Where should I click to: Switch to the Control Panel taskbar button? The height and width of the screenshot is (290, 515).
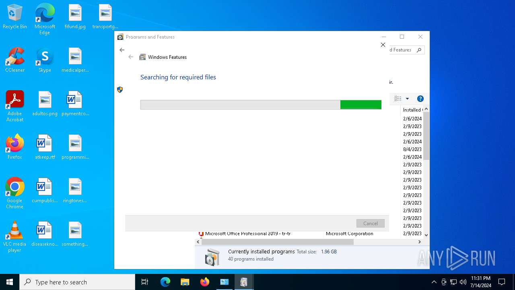click(224, 282)
